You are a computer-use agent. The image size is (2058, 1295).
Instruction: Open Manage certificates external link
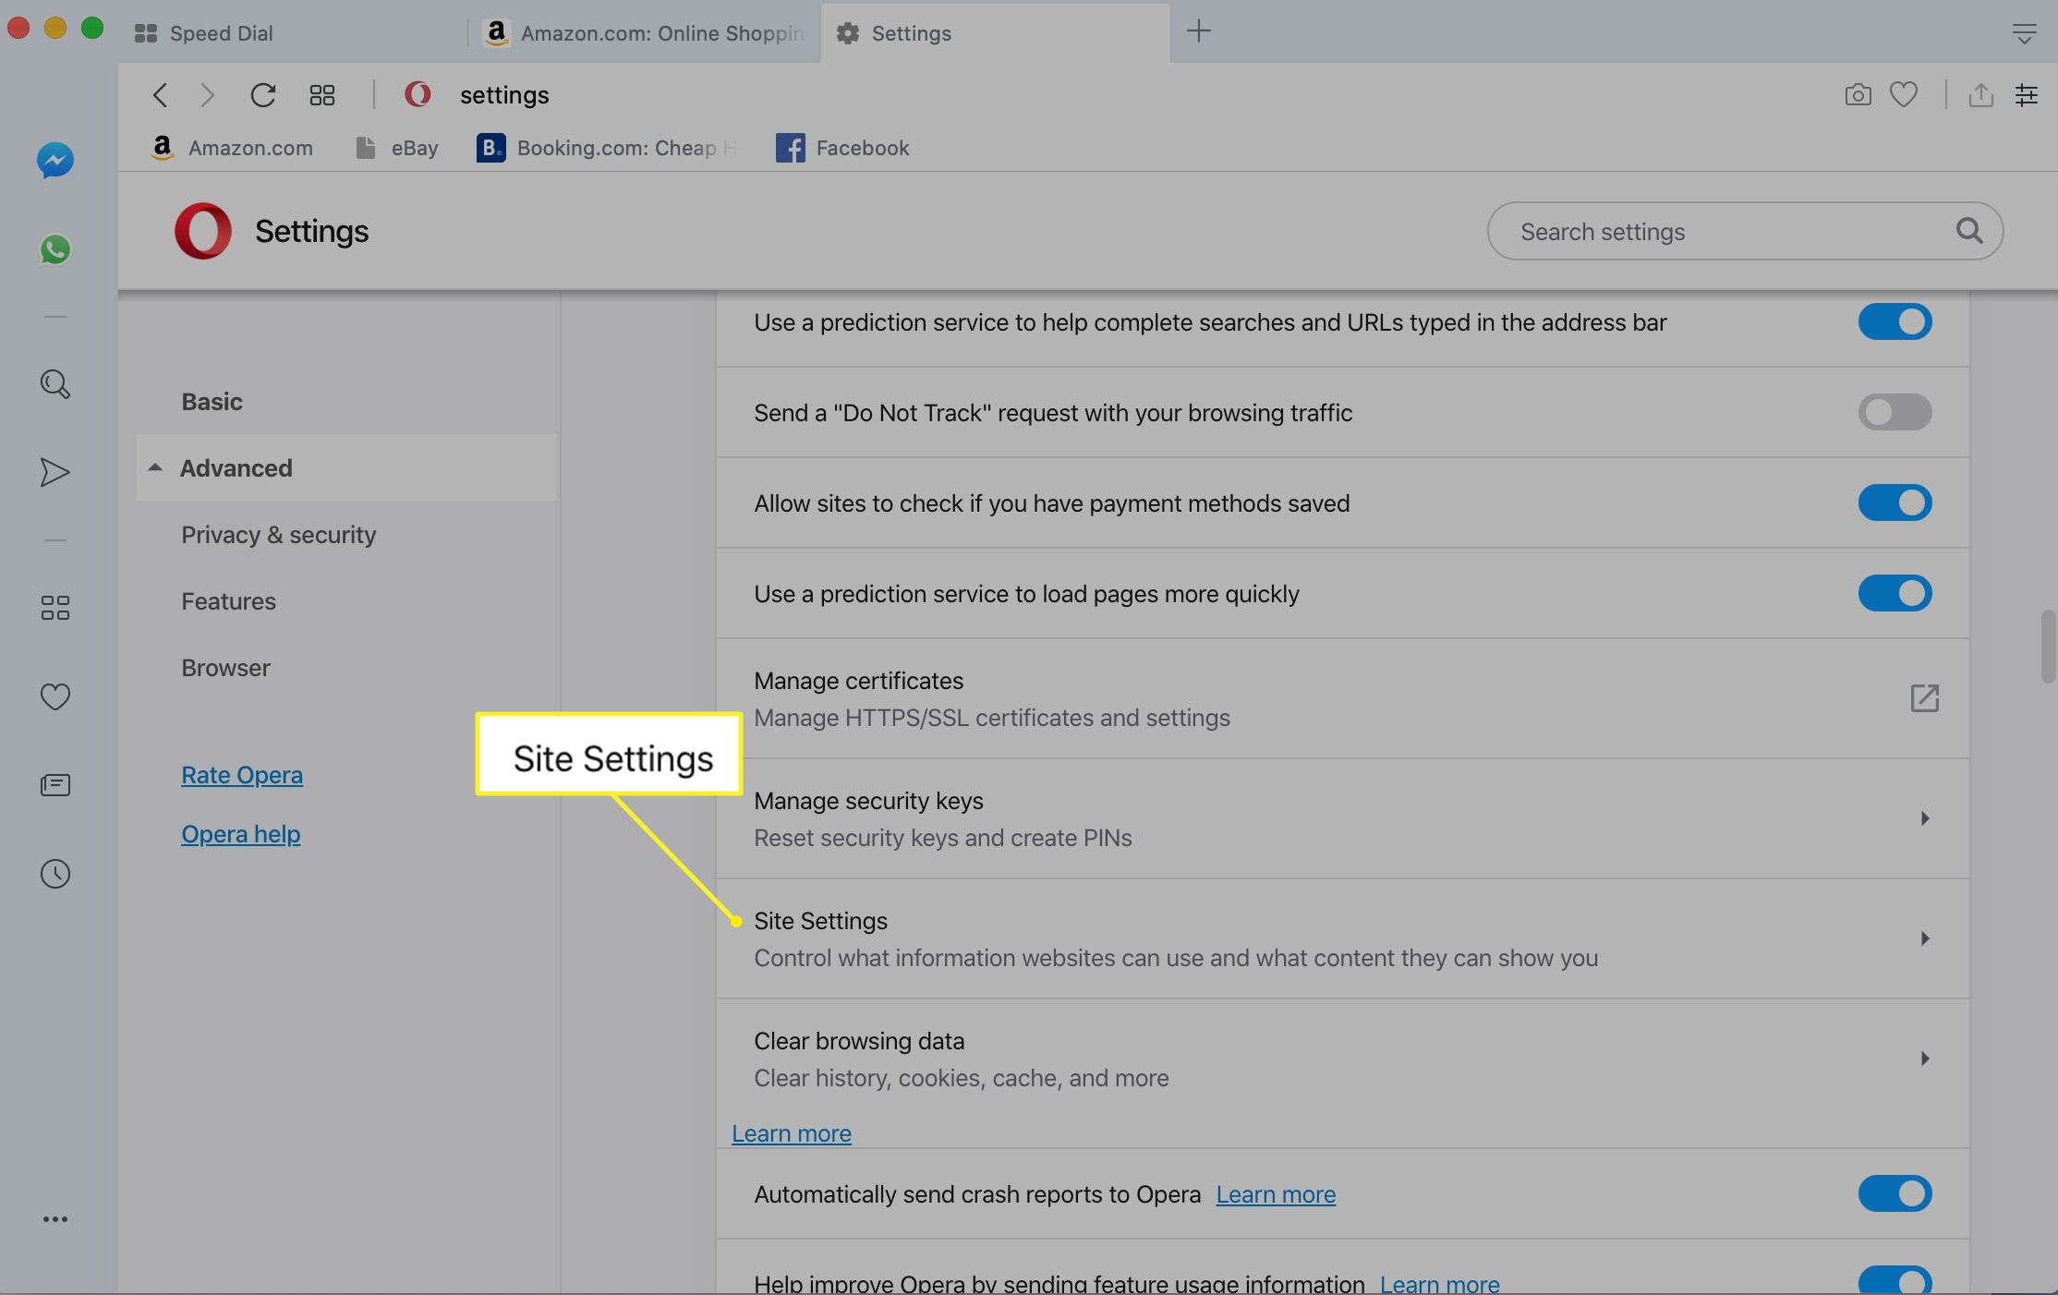1924,698
